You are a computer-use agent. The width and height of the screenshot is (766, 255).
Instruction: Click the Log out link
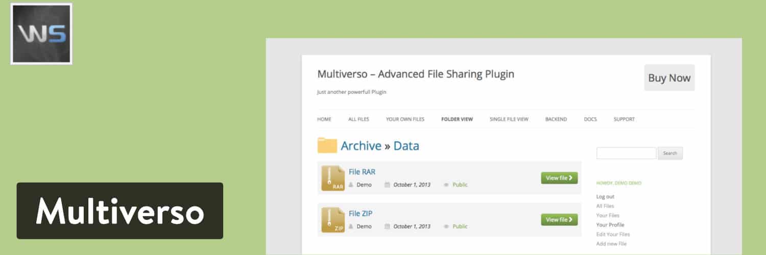[605, 197]
